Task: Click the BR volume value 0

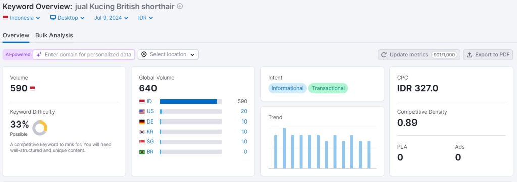Action: [x=246, y=152]
